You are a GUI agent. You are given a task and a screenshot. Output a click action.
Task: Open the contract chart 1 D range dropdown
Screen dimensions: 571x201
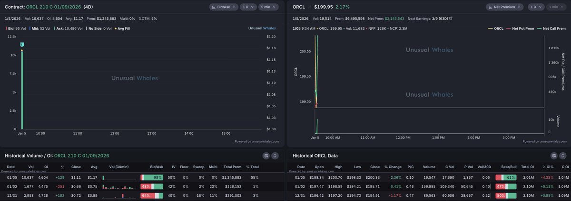[x=248, y=7]
